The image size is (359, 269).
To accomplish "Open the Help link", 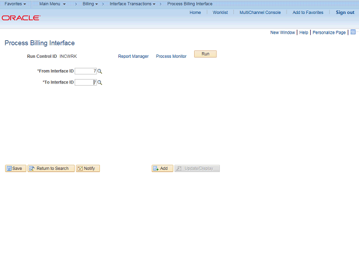I will [303, 33].
